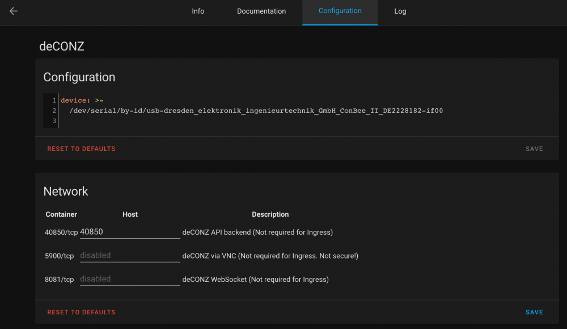Open the Log tab

[400, 11]
